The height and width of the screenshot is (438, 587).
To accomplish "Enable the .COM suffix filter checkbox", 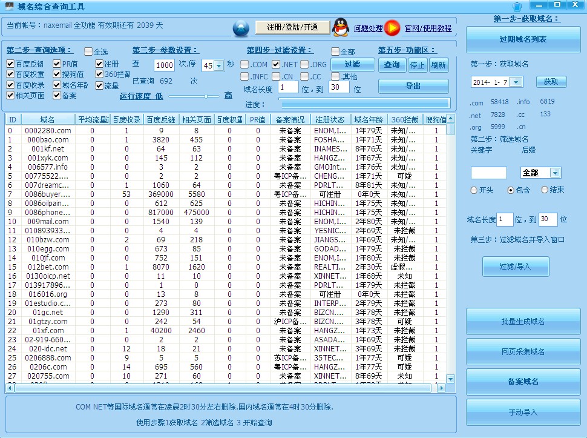I will (245, 64).
